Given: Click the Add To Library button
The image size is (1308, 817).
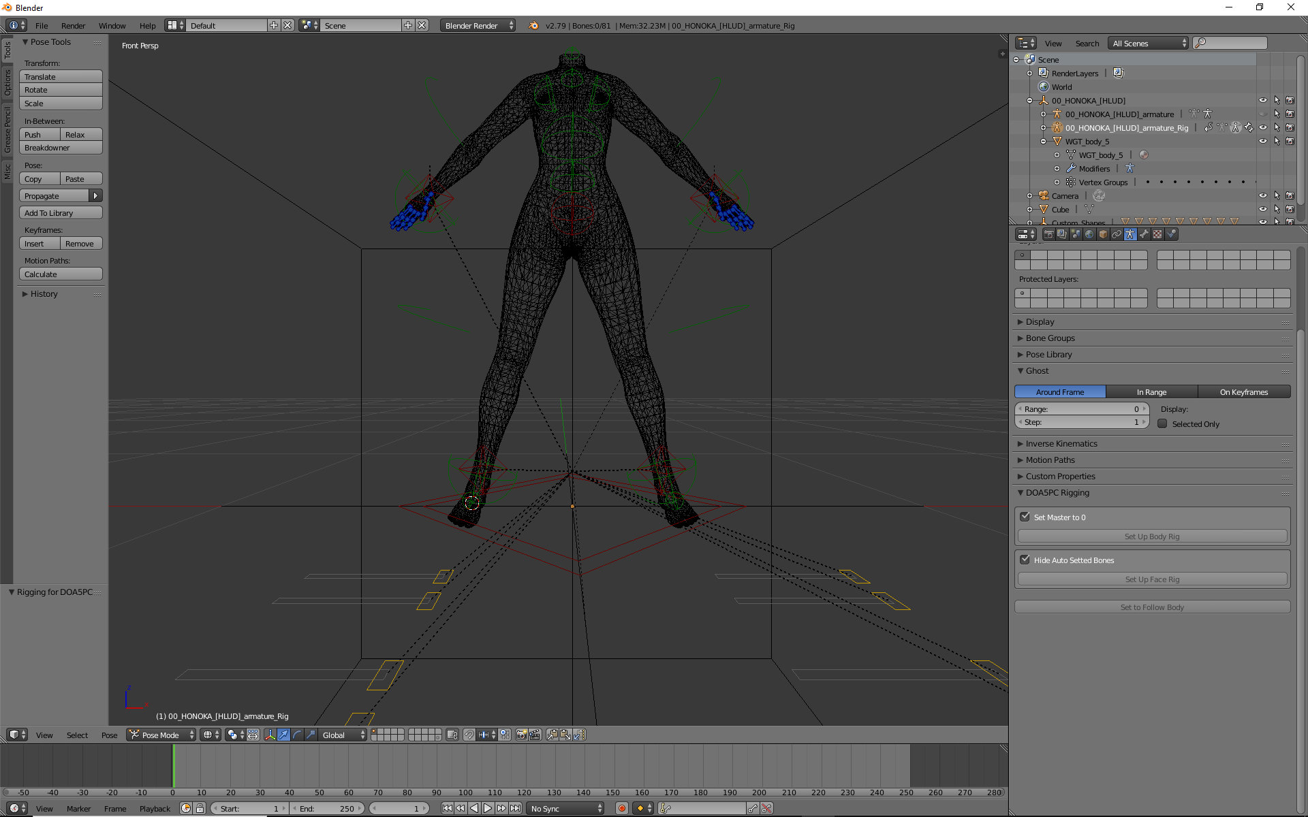Looking at the screenshot, I should coord(61,213).
